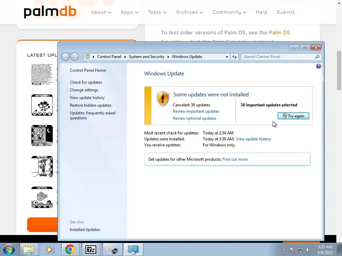This screenshot has width=342, height=256.
Task: Click Help in the palmdb navigation
Action: (x=262, y=12)
